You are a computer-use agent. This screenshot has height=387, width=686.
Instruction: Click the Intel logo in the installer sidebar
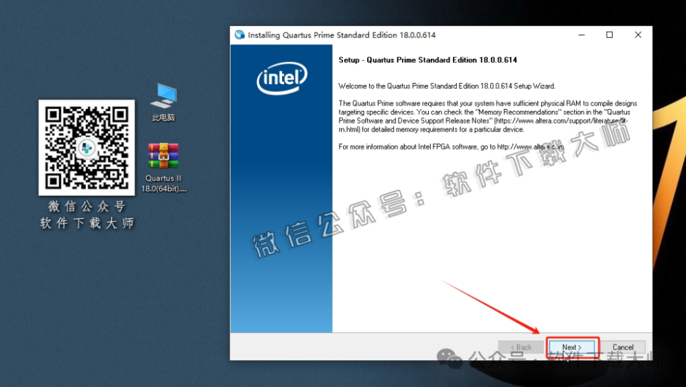tap(281, 78)
